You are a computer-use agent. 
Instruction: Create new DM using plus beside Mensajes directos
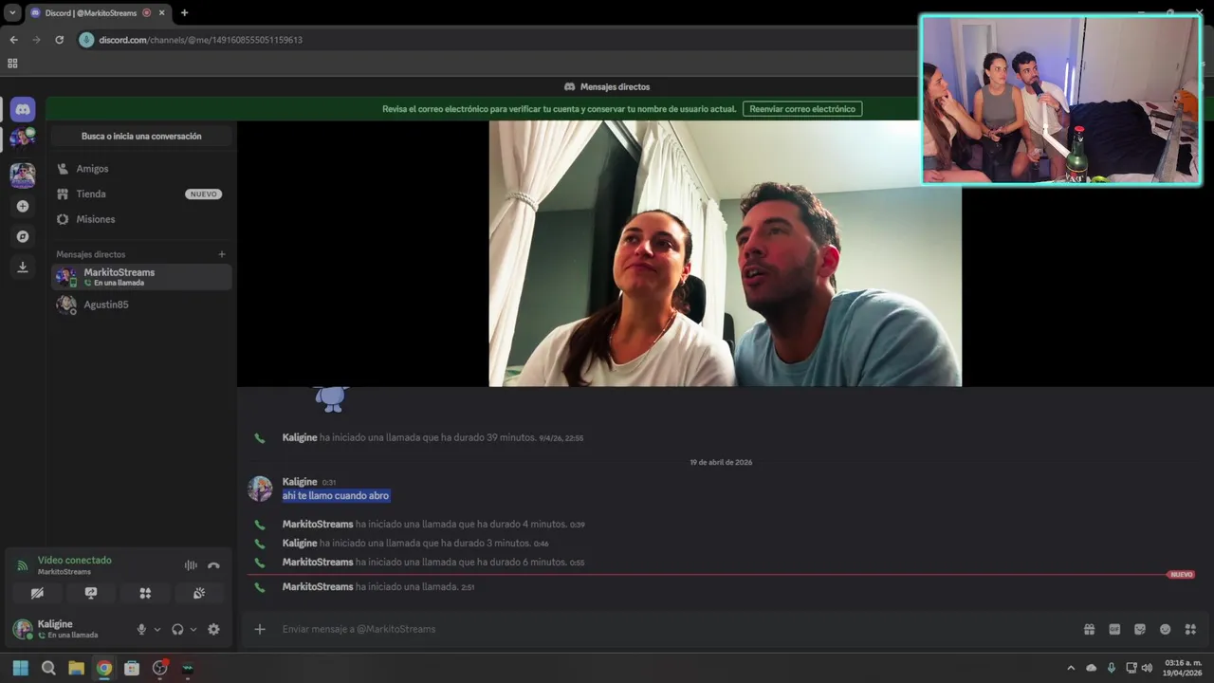click(x=222, y=254)
